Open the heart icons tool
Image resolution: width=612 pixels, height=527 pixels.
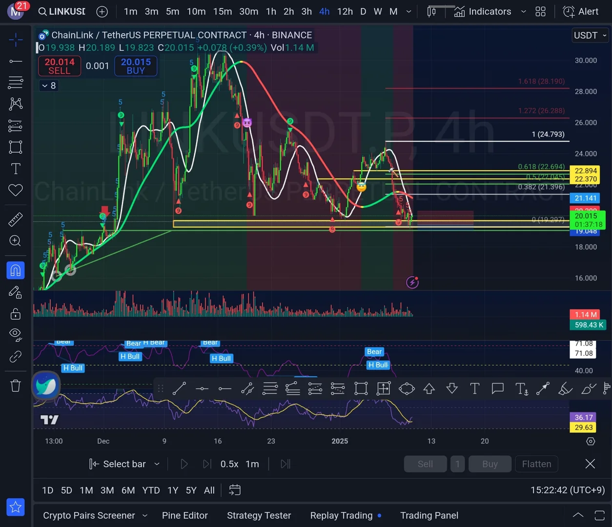(x=16, y=190)
